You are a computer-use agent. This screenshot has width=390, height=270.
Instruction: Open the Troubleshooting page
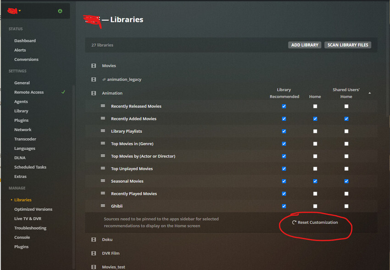pyautogui.click(x=30, y=228)
